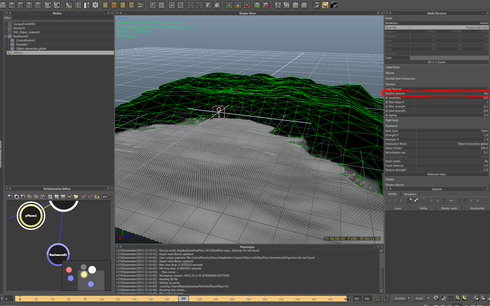Click the red status light toolbar icon
490x306 pixels.
point(247,5)
